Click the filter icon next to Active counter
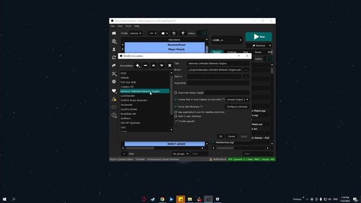 pyautogui.click(x=183, y=33)
